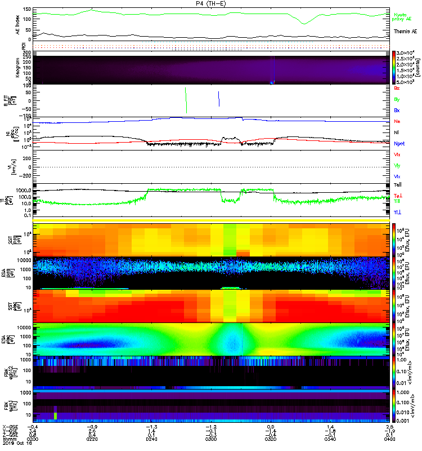Click the 0400 time tick label
This screenshot has width=422, height=451.
(x=389, y=439)
